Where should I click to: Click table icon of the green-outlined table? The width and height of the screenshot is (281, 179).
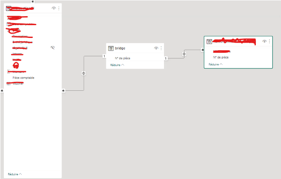coord(209,42)
